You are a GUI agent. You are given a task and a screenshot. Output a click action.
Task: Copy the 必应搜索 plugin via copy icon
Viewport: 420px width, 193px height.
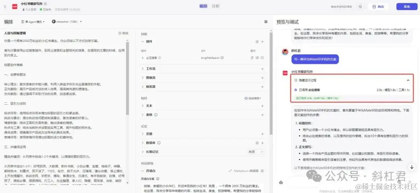pos(252,58)
